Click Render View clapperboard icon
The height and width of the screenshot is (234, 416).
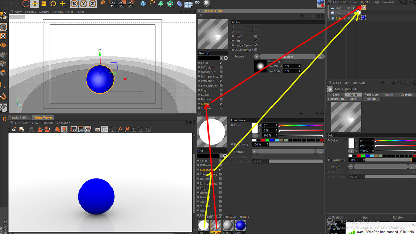tap(112, 4)
